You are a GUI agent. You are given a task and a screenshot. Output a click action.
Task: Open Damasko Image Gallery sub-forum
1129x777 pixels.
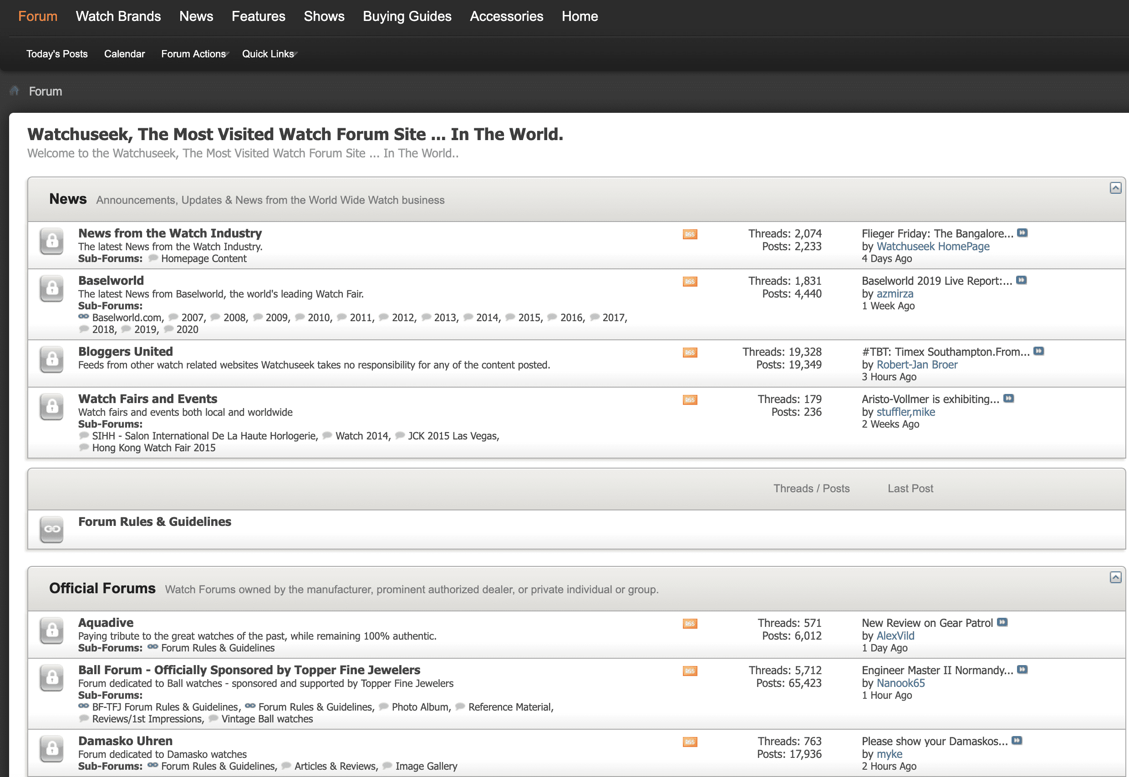(427, 766)
